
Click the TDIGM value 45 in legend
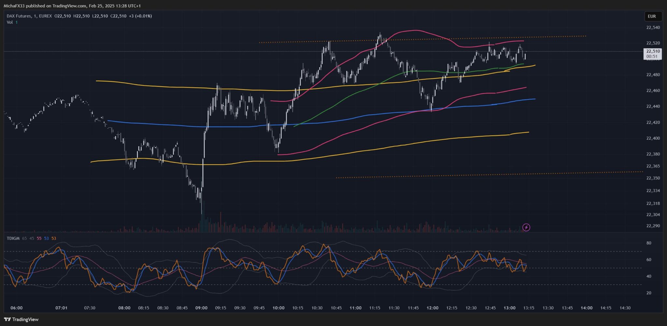[32, 238]
